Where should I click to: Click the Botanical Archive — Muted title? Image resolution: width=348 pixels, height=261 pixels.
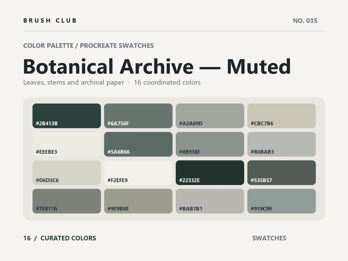[x=157, y=66]
